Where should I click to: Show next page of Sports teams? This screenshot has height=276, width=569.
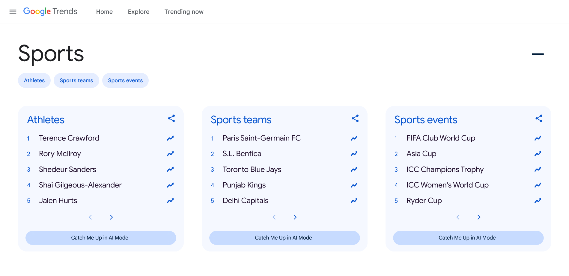point(295,217)
